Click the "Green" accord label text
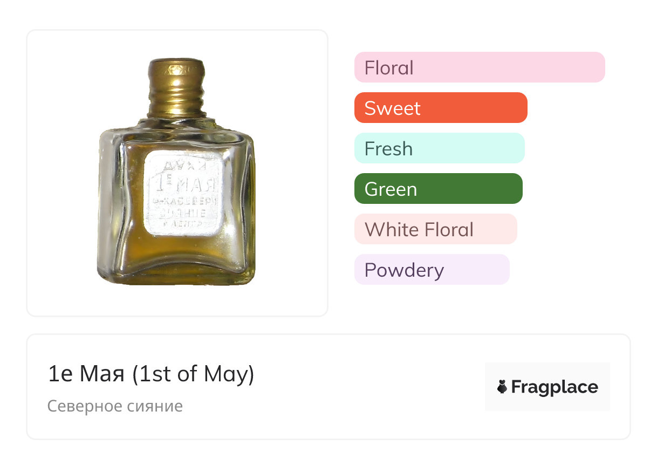Image resolution: width=657 pixels, height=466 pixels. click(391, 189)
